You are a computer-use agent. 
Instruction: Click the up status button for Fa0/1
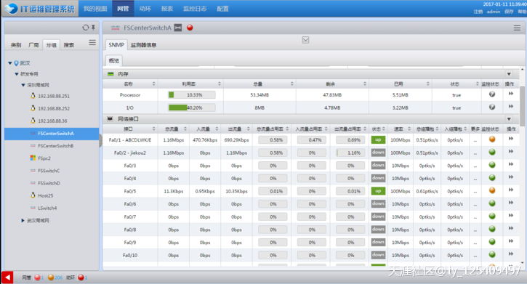click(x=378, y=139)
